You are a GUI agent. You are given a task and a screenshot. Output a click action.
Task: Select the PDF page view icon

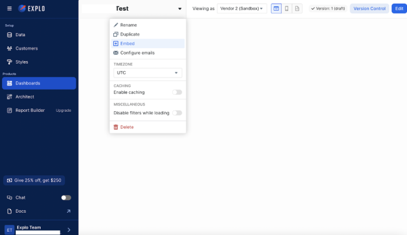coord(297,8)
